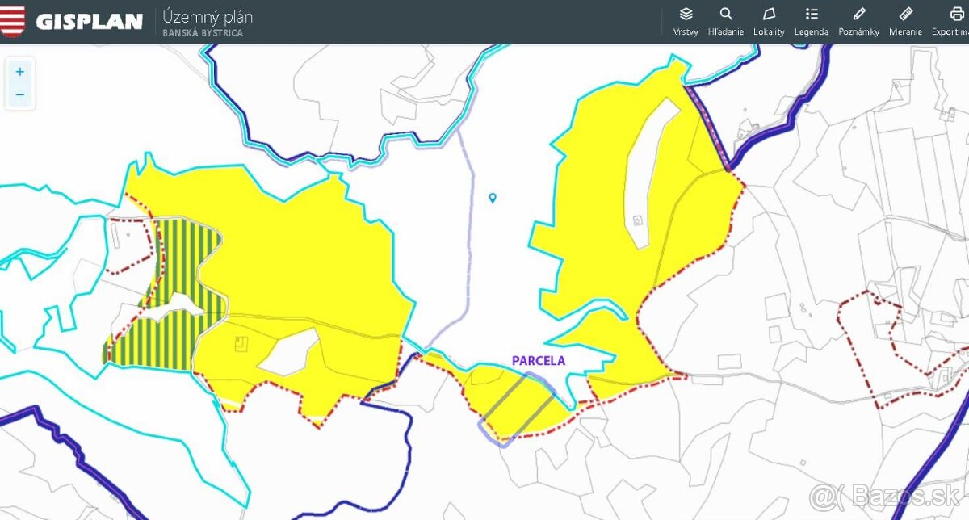Click the Banská Bystrica coat of arms logo

click(13, 21)
